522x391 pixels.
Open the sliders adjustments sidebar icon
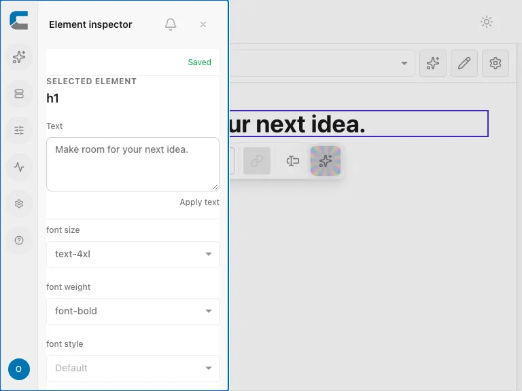point(19,130)
